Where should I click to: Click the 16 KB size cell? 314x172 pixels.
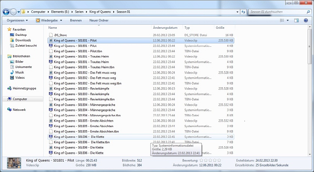pos(229,35)
